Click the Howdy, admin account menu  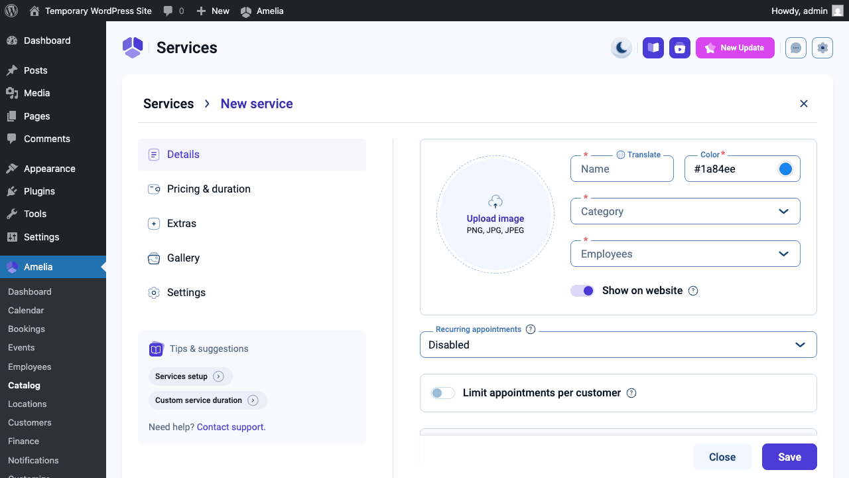(807, 11)
